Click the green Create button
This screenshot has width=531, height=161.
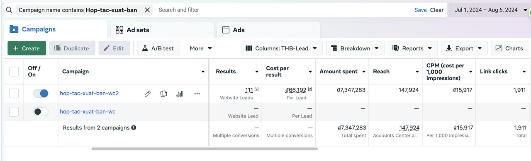pyautogui.click(x=27, y=48)
